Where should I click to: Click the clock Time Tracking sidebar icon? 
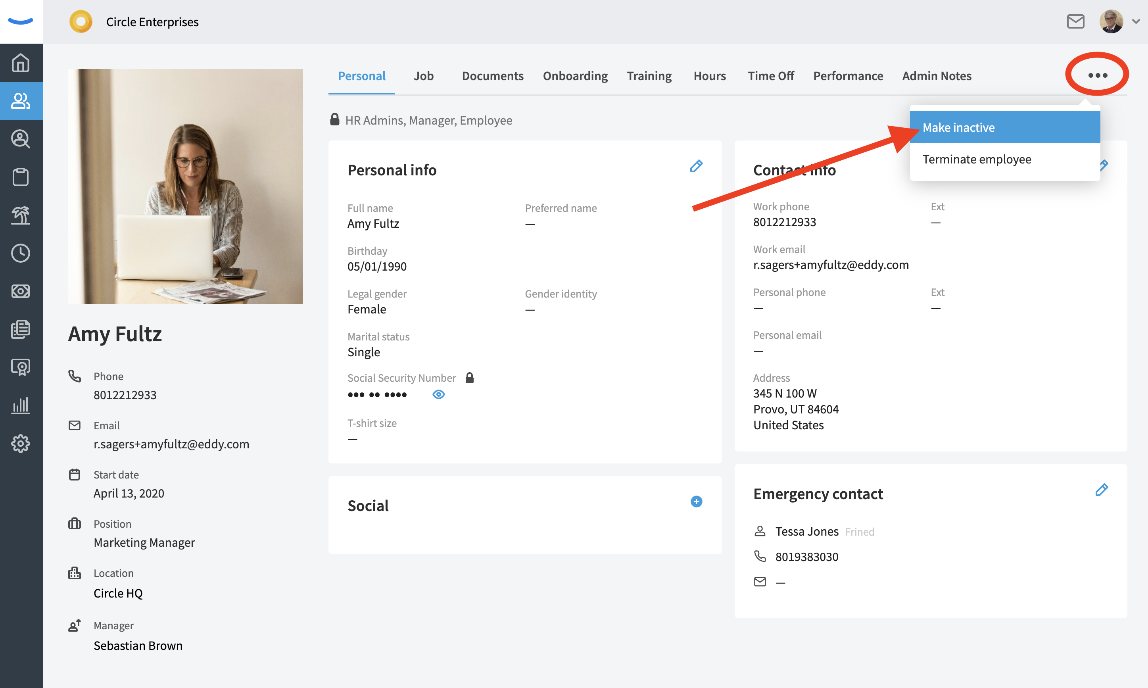(x=21, y=253)
